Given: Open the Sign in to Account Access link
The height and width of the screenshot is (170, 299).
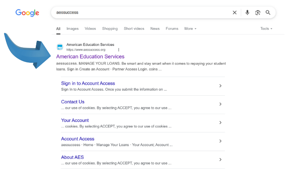Looking at the screenshot, I should [x=88, y=83].
